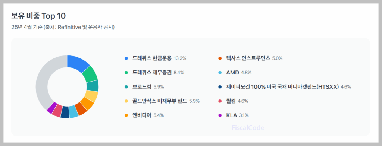Click the blue dot beside 드레퓌스 현금운용
Image resolution: width=382 pixels, height=146 pixels.
[126, 58]
